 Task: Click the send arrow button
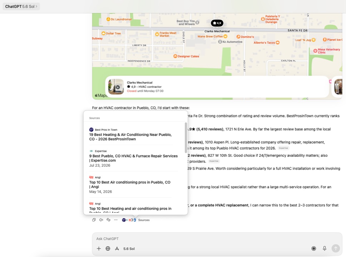pyautogui.click(x=336, y=248)
